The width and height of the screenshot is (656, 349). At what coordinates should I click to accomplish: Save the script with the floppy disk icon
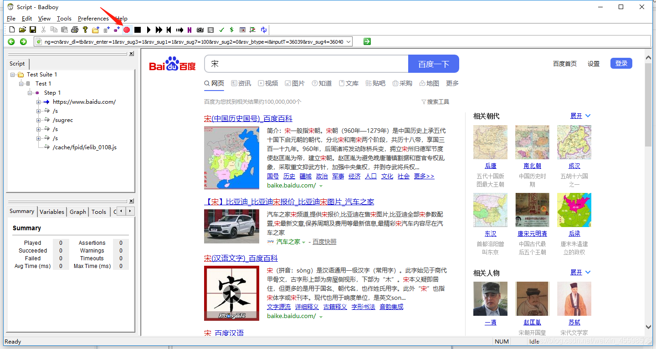coord(33,30)
